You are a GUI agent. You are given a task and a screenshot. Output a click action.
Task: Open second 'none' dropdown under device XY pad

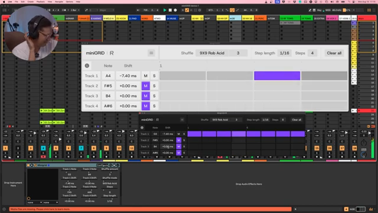pos(51,202)
